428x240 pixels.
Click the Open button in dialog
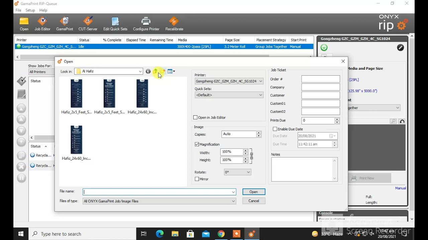coord(253,192)
